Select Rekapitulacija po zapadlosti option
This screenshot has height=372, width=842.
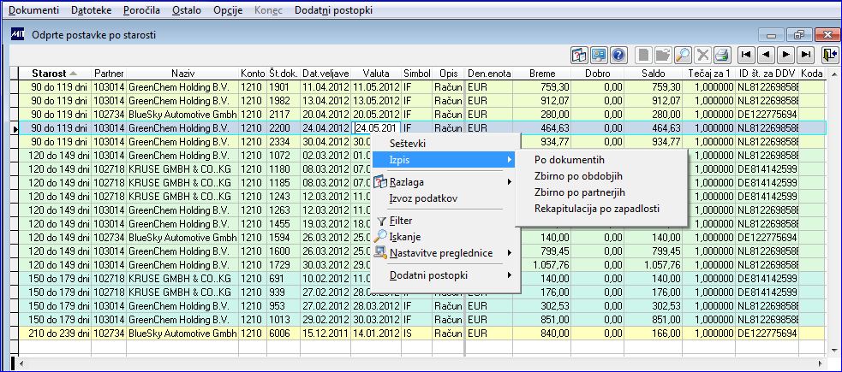coord(597,209)
